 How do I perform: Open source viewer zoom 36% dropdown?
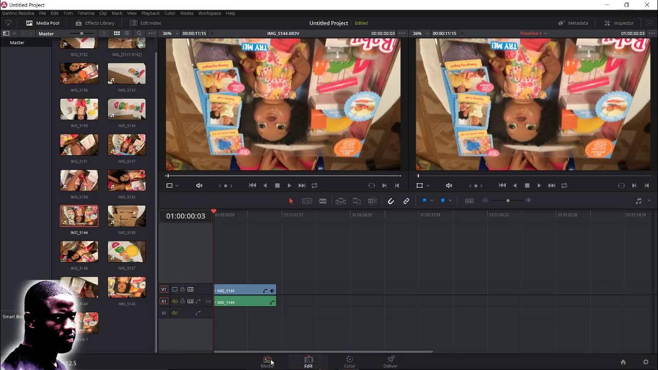click(x=171, y=33)
